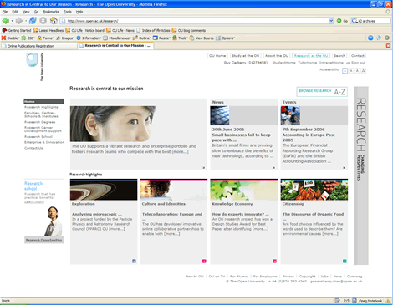The width and height of the screenshot is (393, 305).
Task: Open the Resize developer toolbar menu
Action: [x=161, y=38]
